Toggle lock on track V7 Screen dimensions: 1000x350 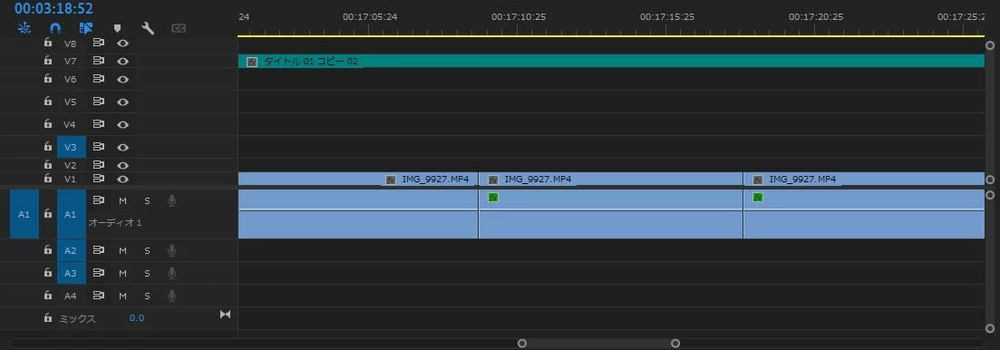coord(48,61)
